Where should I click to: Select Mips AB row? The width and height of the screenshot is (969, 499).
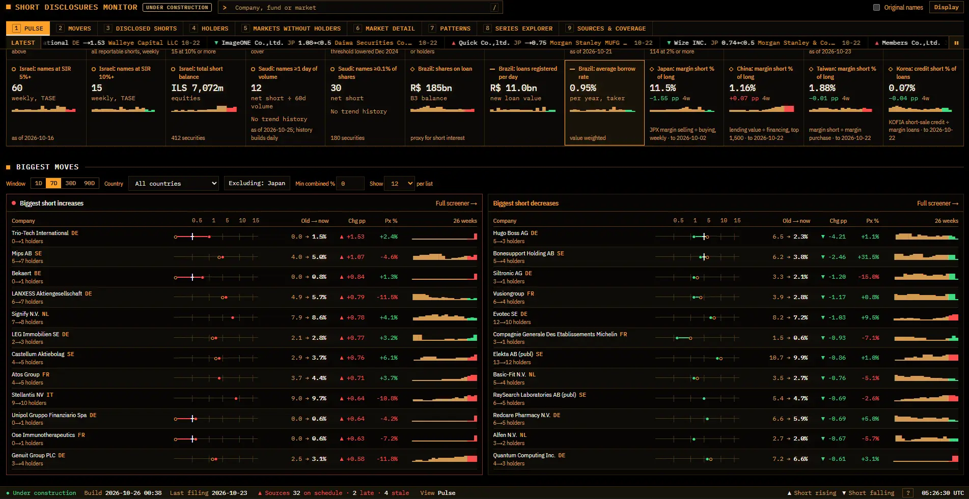coord(244,257)
